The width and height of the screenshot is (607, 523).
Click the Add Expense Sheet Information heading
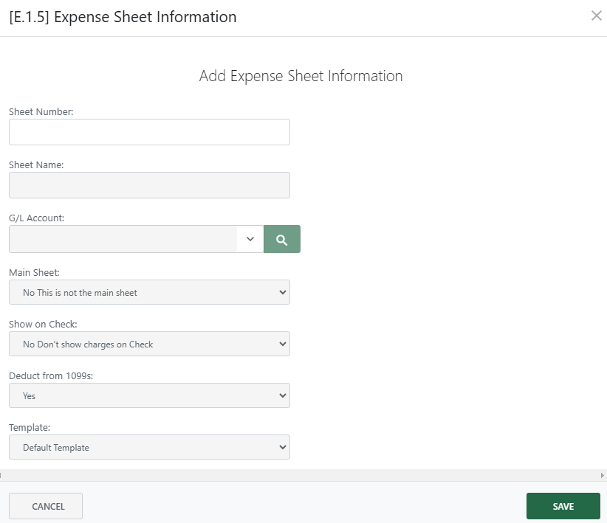tap(300, 76)
